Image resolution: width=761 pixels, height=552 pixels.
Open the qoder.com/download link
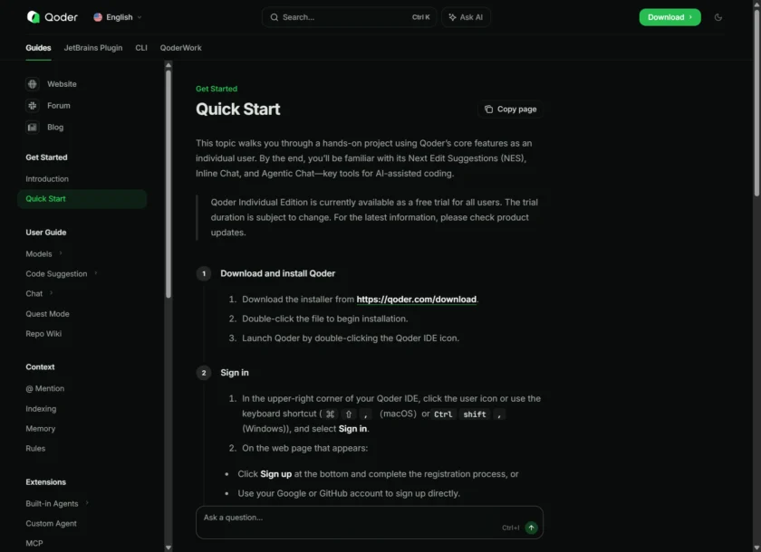[416, 300]
